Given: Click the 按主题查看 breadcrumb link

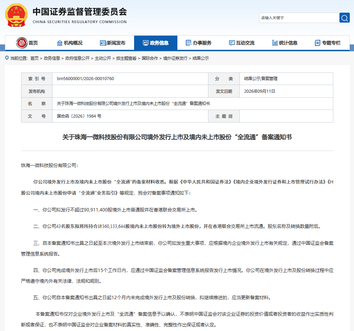Looking at the screenshot, I should [x=126, y=58].
